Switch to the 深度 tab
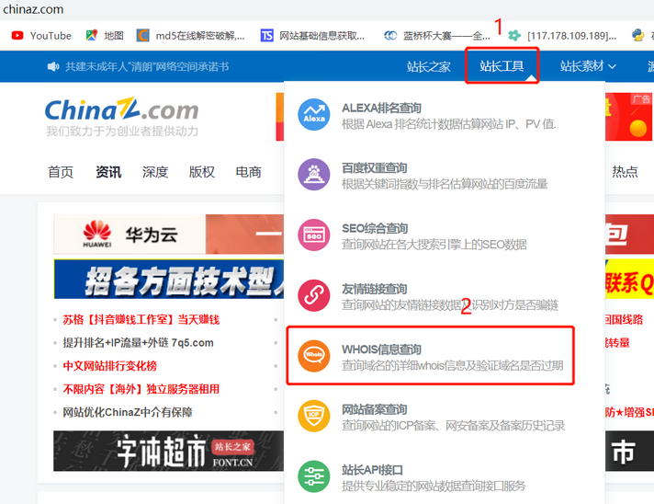Image resolution: width=654 pixels, height=504 pixels. pos(155,172)
